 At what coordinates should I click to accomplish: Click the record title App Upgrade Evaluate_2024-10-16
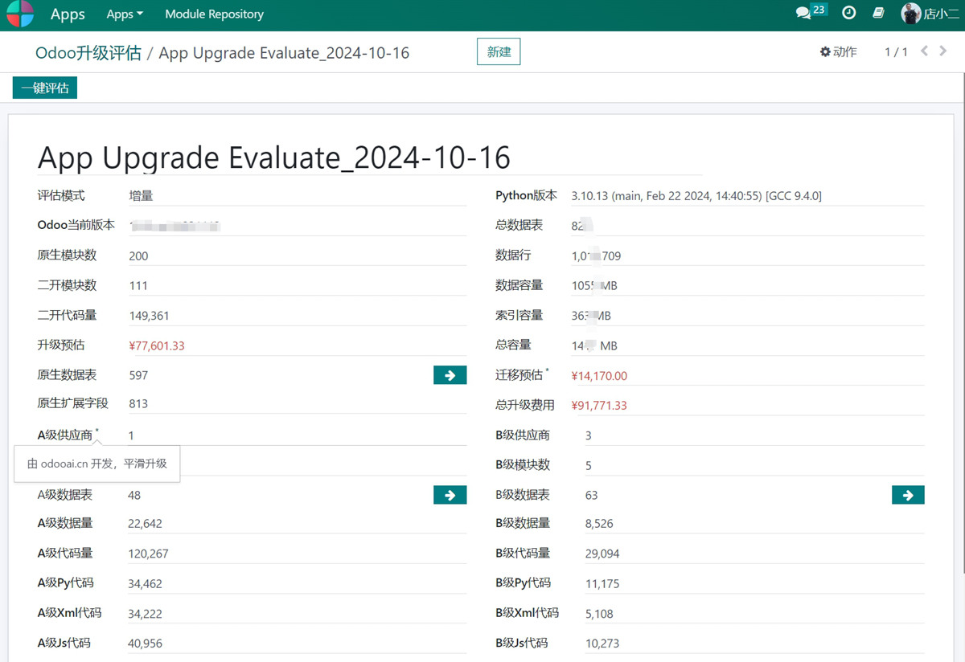[274, 157]
